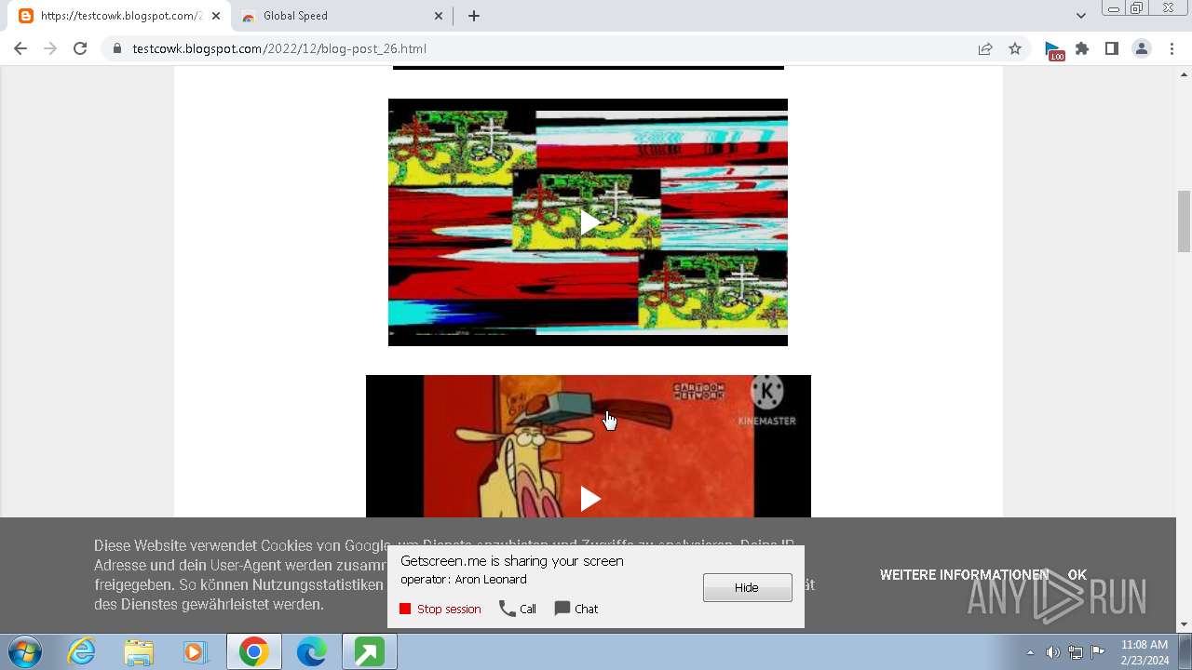Go forward with the forward arrow
This screenshot has width=1192, height=670.
click(x=50, y=48)
